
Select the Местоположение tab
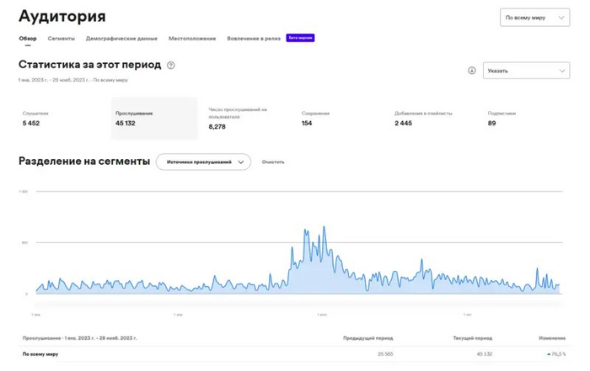click(192, 39)
